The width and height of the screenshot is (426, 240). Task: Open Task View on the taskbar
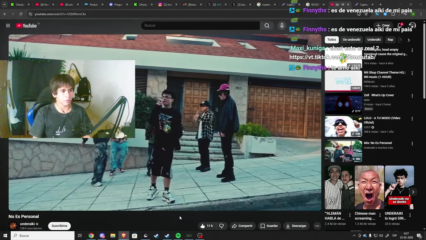click(80, 236)
